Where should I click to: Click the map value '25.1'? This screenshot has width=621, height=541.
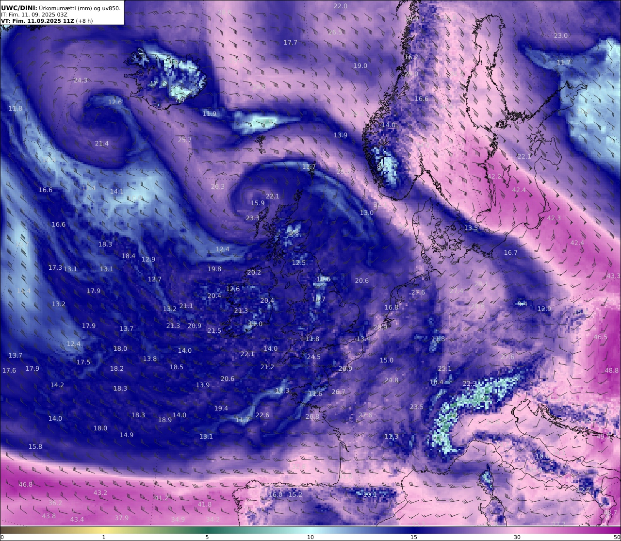point(445,368)
